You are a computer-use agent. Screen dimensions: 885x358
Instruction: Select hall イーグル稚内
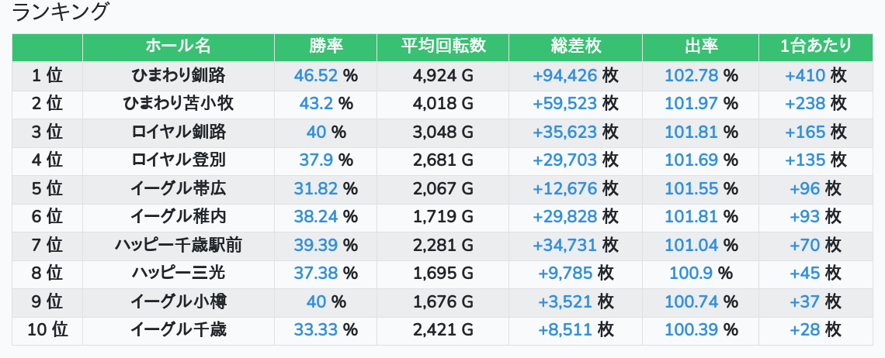pyautogui.click(x=179, y=217)
